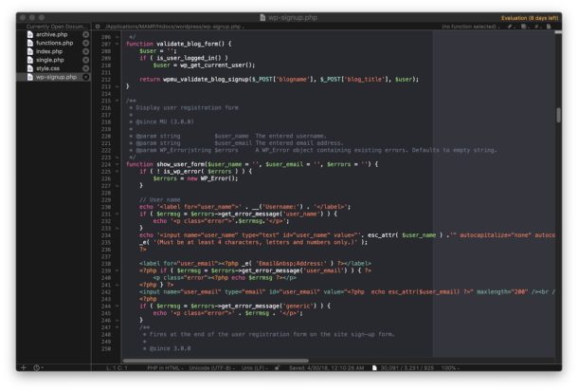Click the pencil document-state icon
This screenshot has height=391, width=578.
click(x=510, y=27)
